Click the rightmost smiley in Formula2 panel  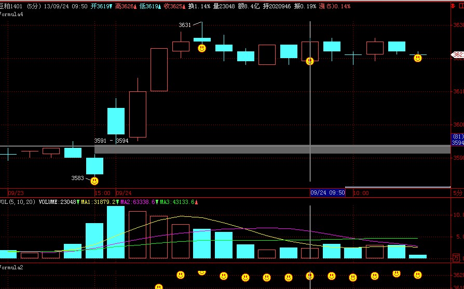click(x=418, y=275)
